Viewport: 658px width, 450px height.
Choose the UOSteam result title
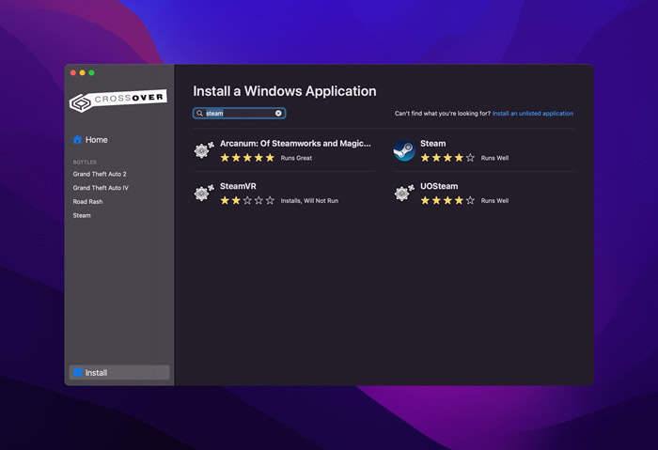[x=439, y=186]
